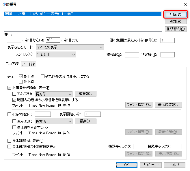Check 囲み図形 checkbox under 小節間隔
The image size is (190, 171).
pos(14,121)
